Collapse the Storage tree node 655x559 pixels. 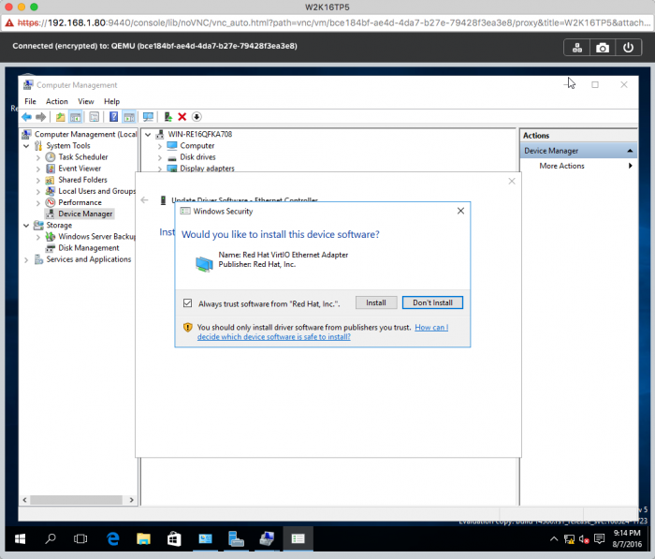point(26,226)
